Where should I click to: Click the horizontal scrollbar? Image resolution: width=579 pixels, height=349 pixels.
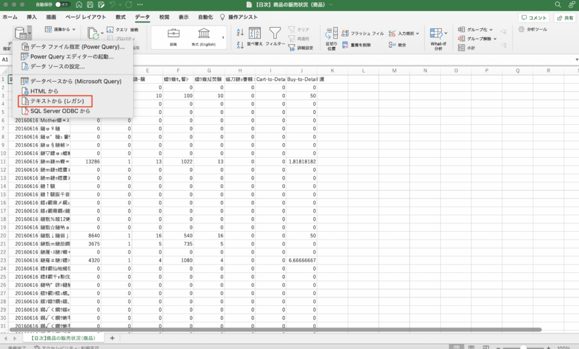[275, 330]
